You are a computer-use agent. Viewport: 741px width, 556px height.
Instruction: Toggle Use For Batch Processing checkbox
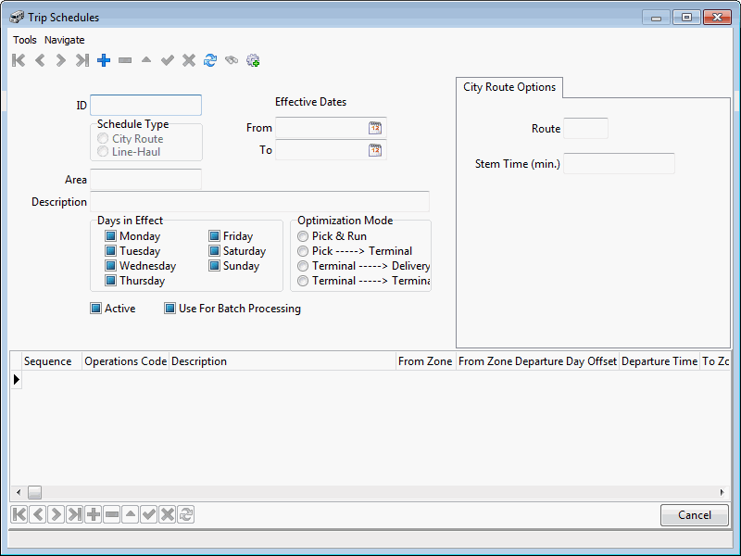pos(170,309)
